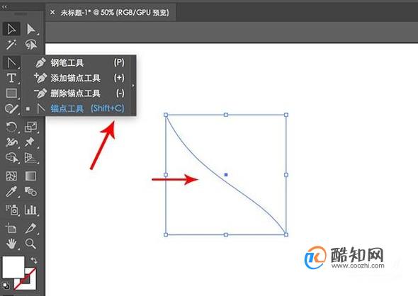Choose 添加锚点工具 (+) from flyout
Screen dimensions: 418x296
click(79, 78)
